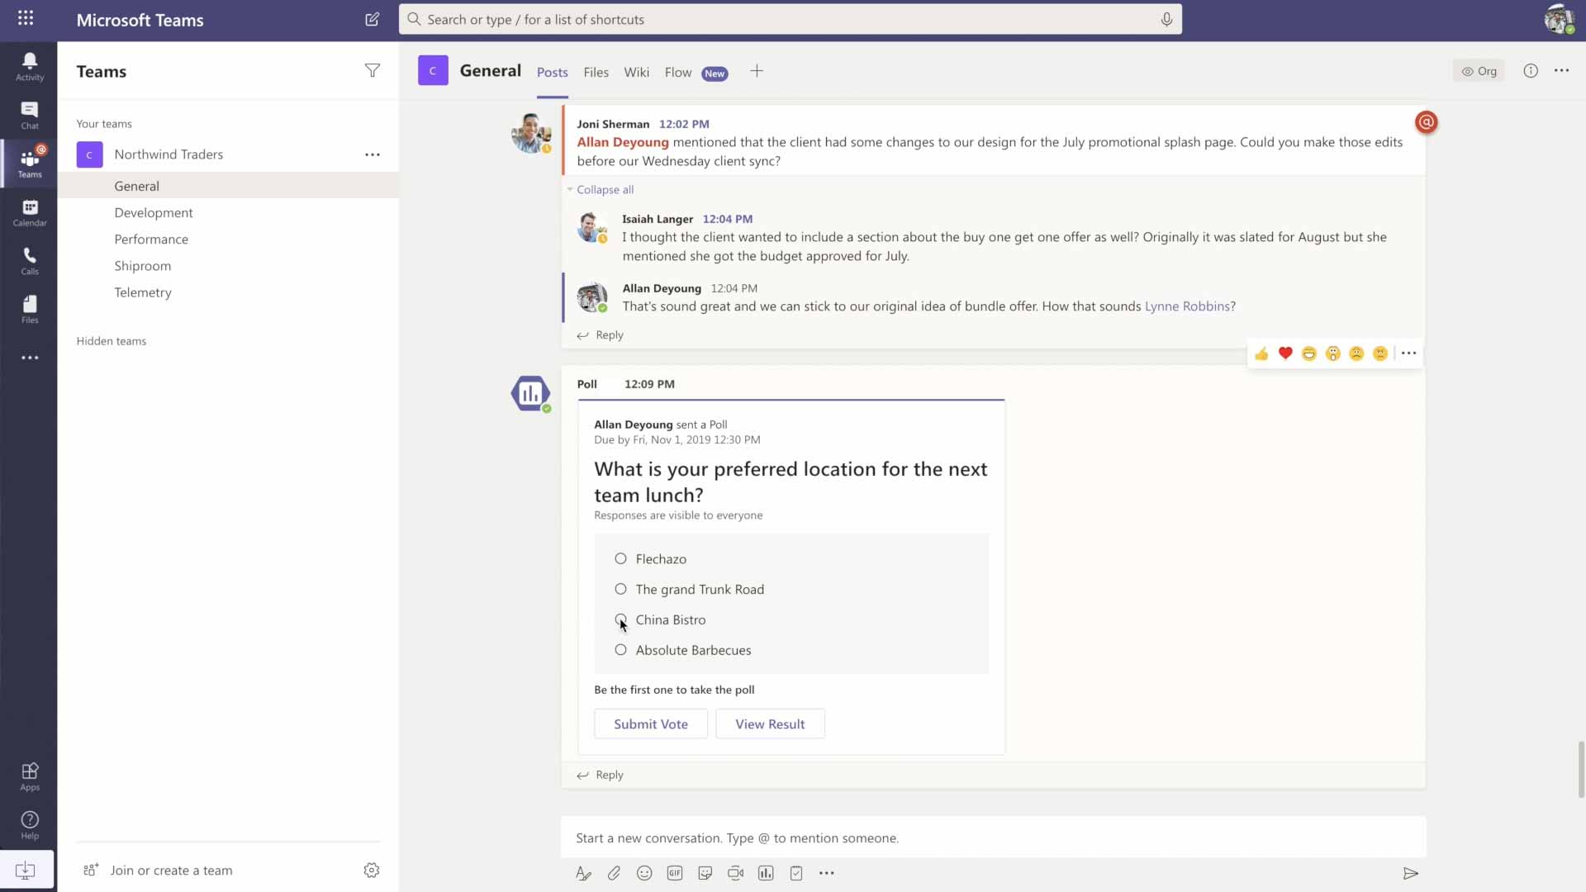Insert a GIF from compose toolbar
The width and height of the screenshot is (1586, 892).
[x=675, y=873]
